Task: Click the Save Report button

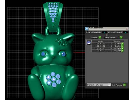Action: [x=112, y=37]
